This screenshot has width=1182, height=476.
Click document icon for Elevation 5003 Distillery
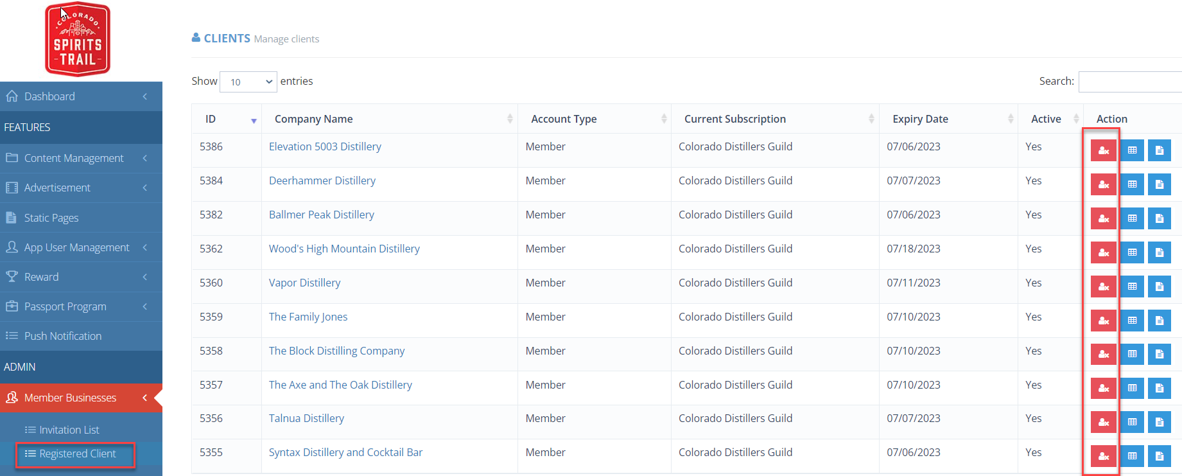tap(1159, 150)
